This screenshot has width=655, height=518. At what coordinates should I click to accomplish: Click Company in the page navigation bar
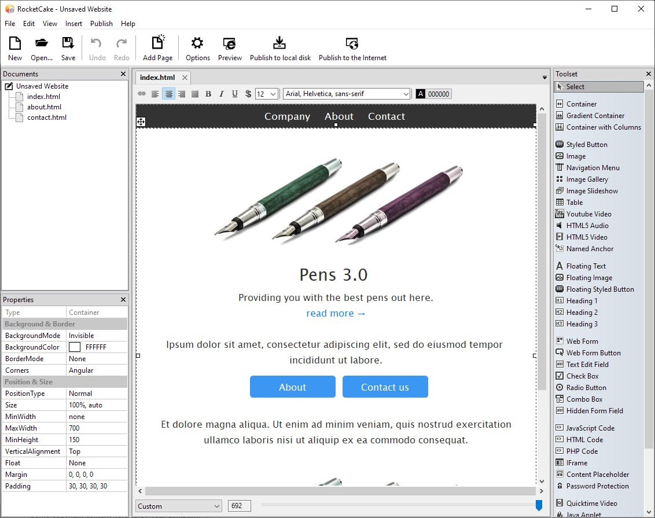click(288, 116)
